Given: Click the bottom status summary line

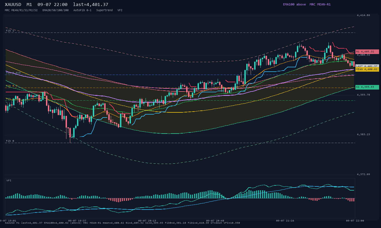Looking at the screenshot, I should [122, 223].
